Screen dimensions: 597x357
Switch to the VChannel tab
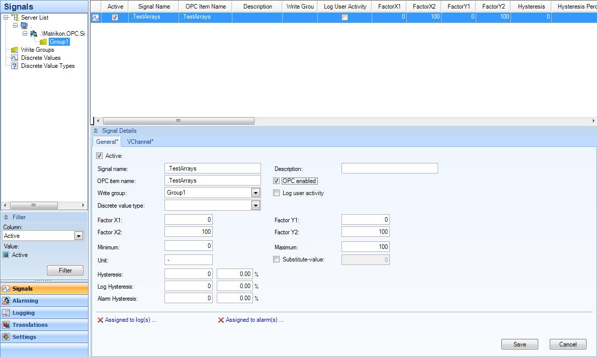click(x=140, y=142)
